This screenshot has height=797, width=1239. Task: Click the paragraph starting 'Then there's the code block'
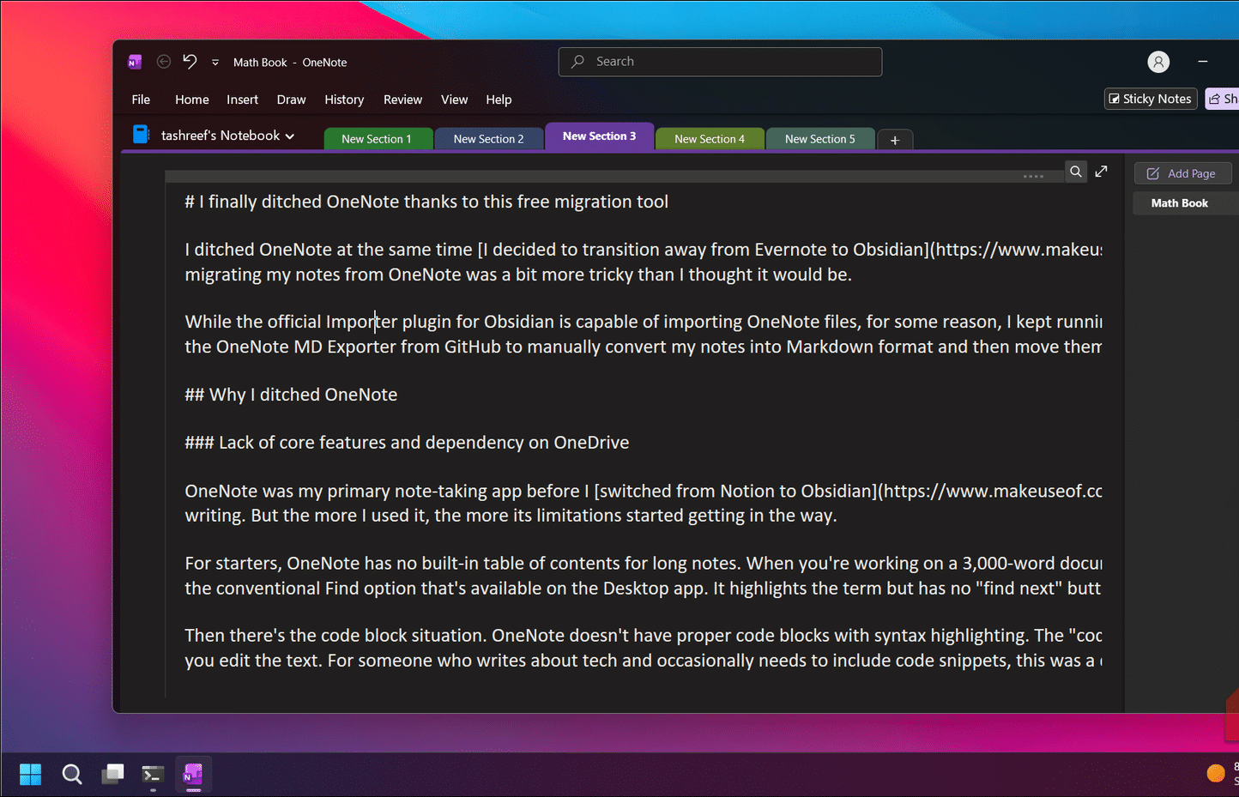tap(644, 648)
